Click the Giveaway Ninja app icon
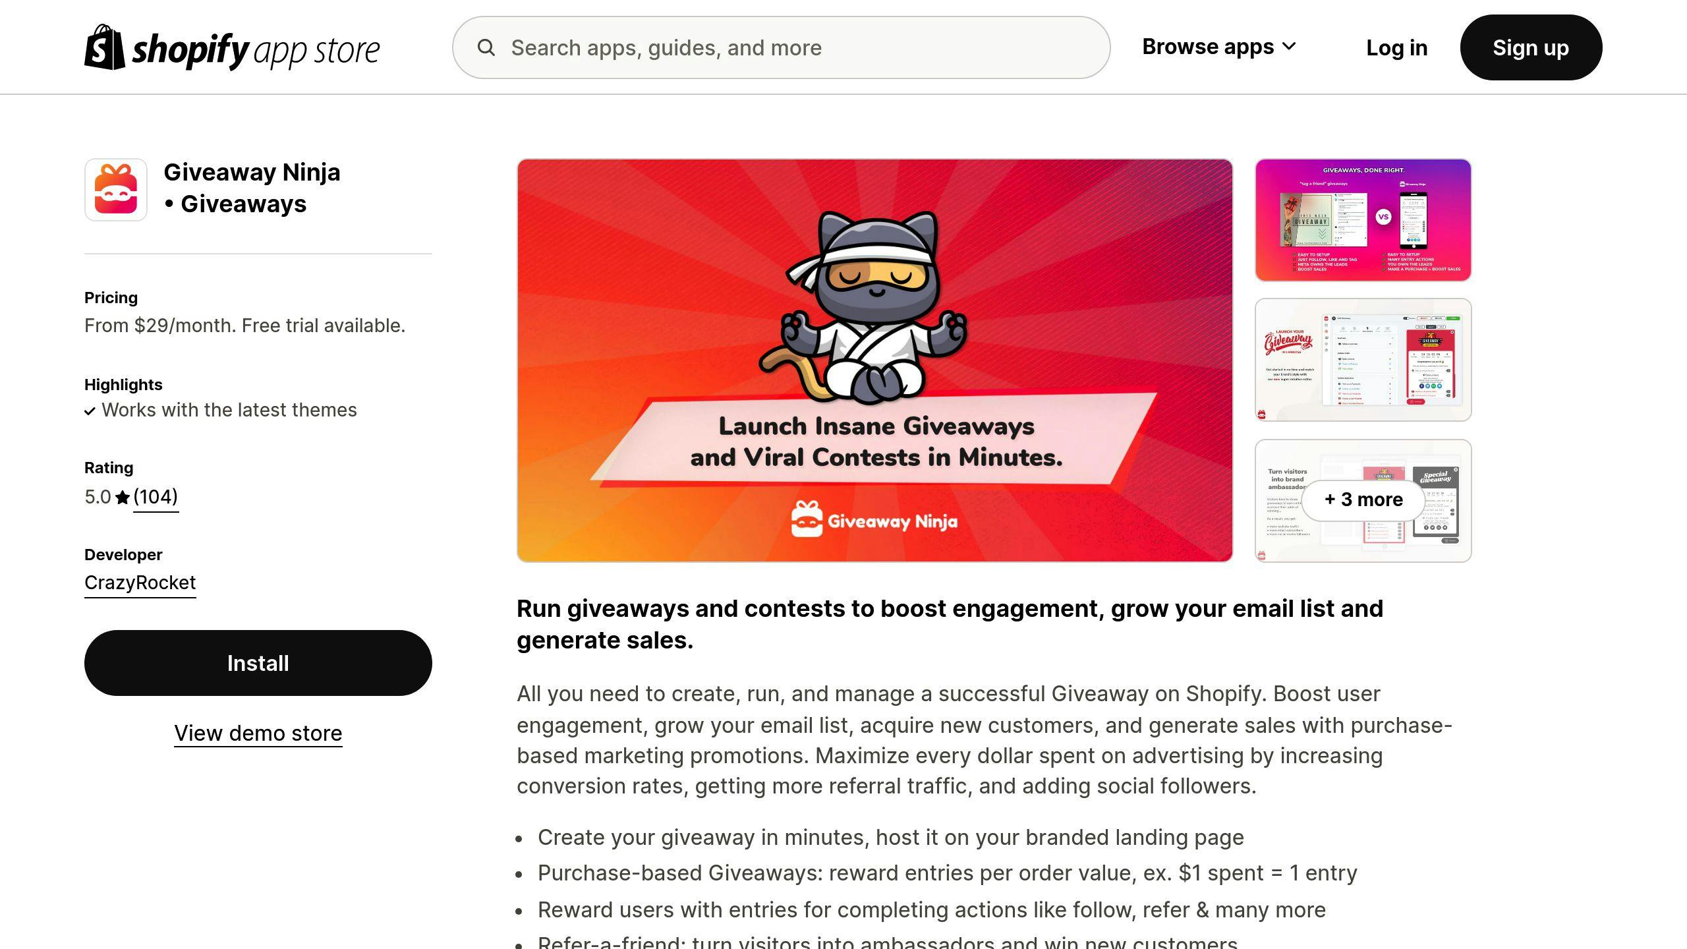 point(117,188)
